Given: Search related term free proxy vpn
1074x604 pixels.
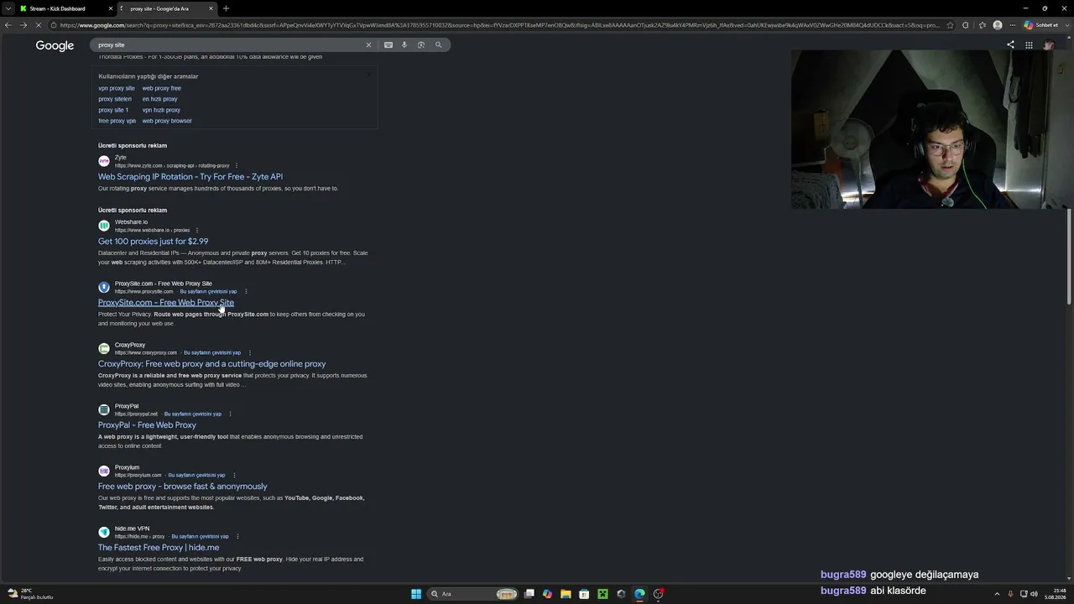Looking at the screenshot, I should click(x=117, y=121).
